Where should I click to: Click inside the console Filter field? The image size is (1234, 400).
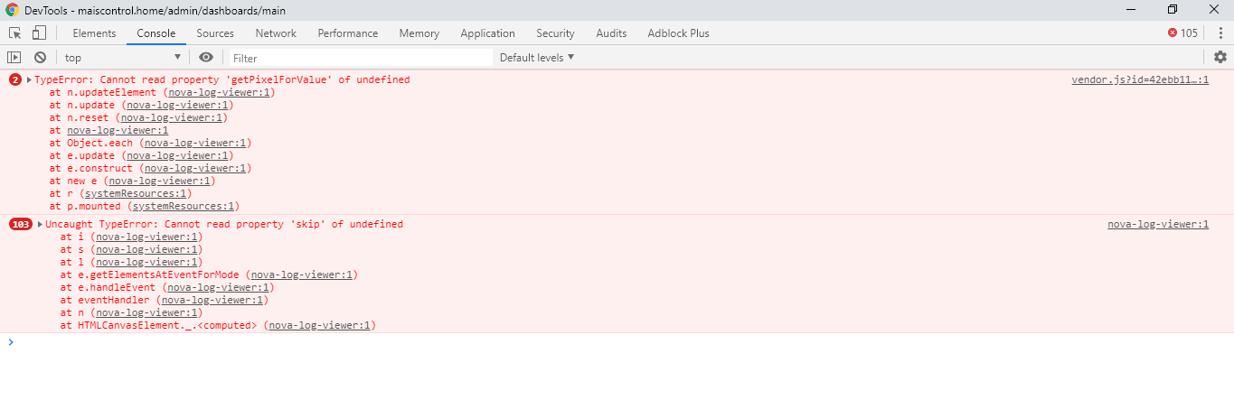coord(360,57)
